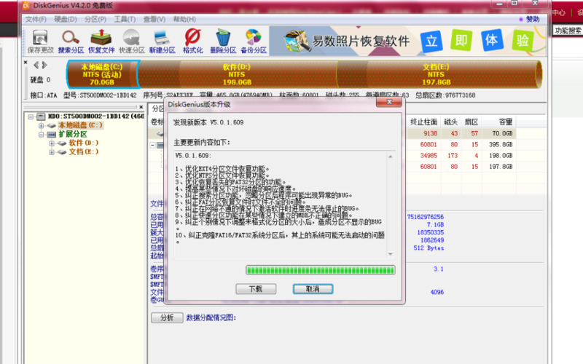Select the 本地磁盘(C:) 70.0GB partition block
Image resolution: width=583 pixels, height=364 pixels.
(x=102, y=74)
